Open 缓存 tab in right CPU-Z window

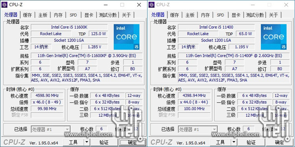(175, 15)
